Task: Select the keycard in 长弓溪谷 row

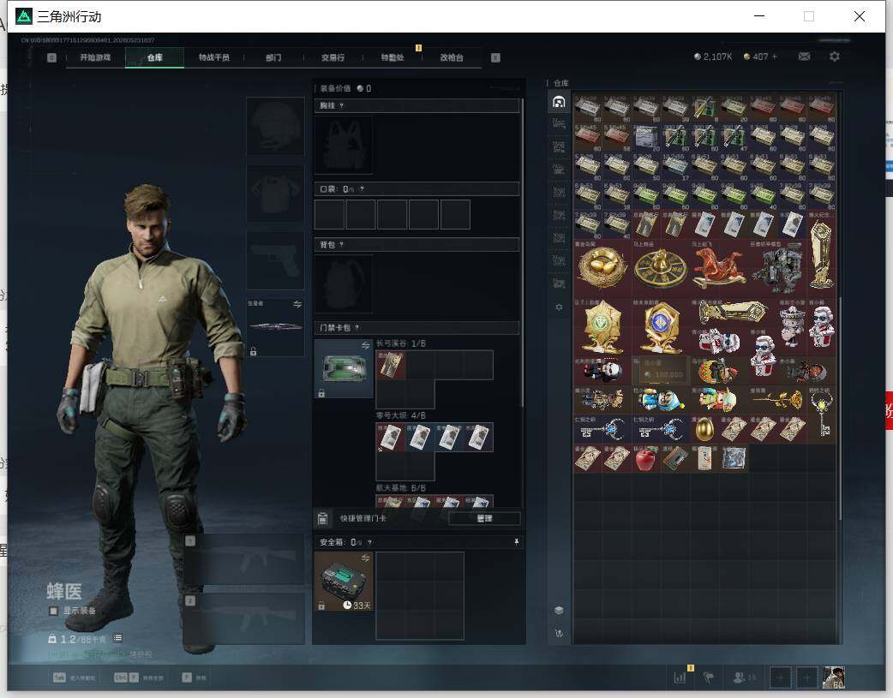Action: point(391,364)
